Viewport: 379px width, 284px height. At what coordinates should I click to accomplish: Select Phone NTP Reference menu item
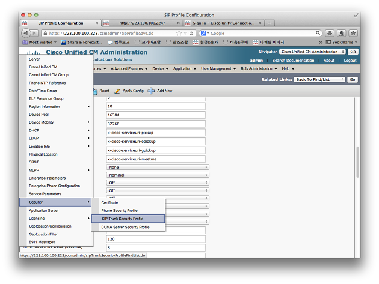click(x=56, y=83)
